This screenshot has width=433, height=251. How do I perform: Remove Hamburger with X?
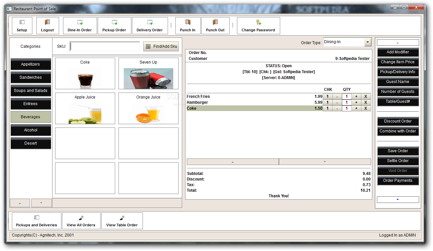366,102
